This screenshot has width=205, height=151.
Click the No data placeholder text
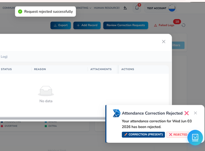tap(46, 101)
